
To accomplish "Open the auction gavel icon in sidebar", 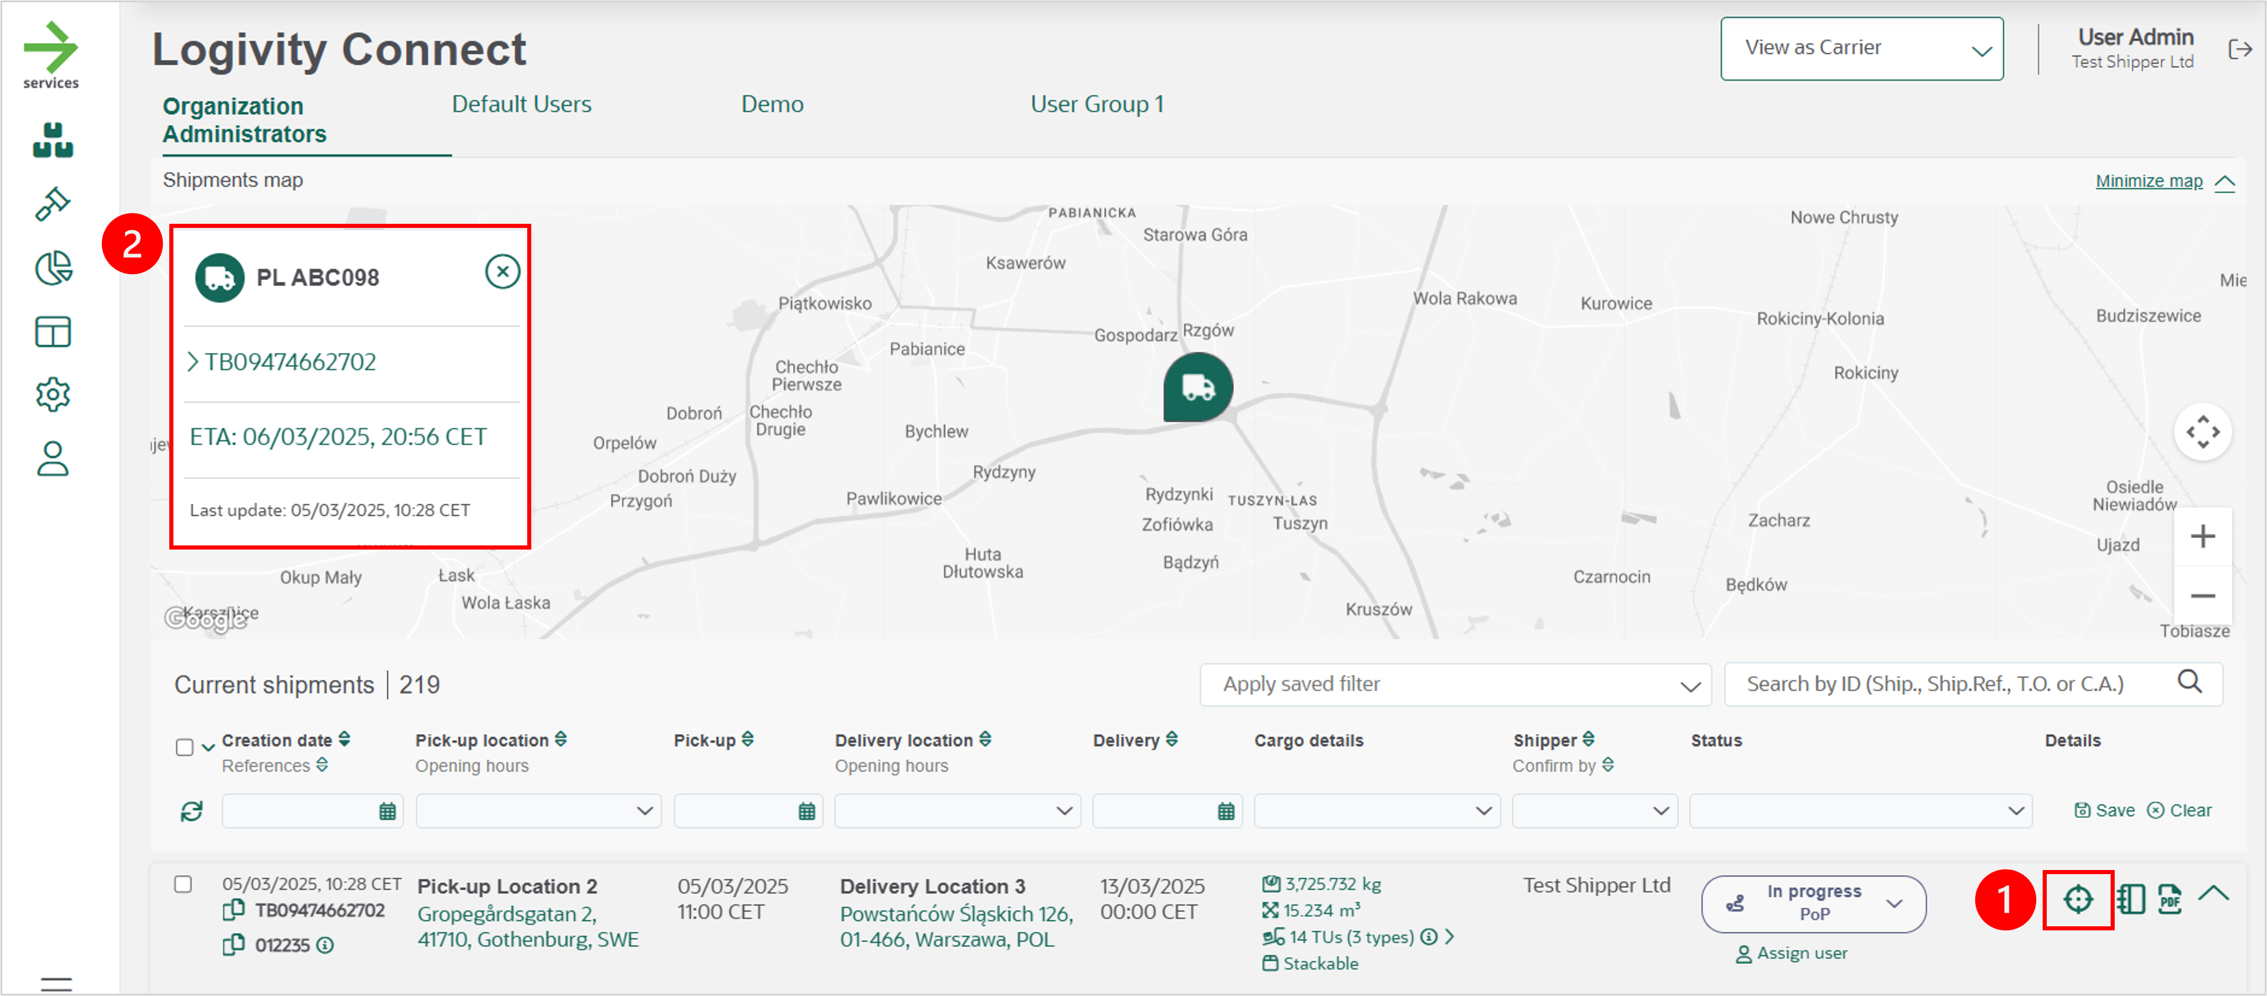I will 53,204.
